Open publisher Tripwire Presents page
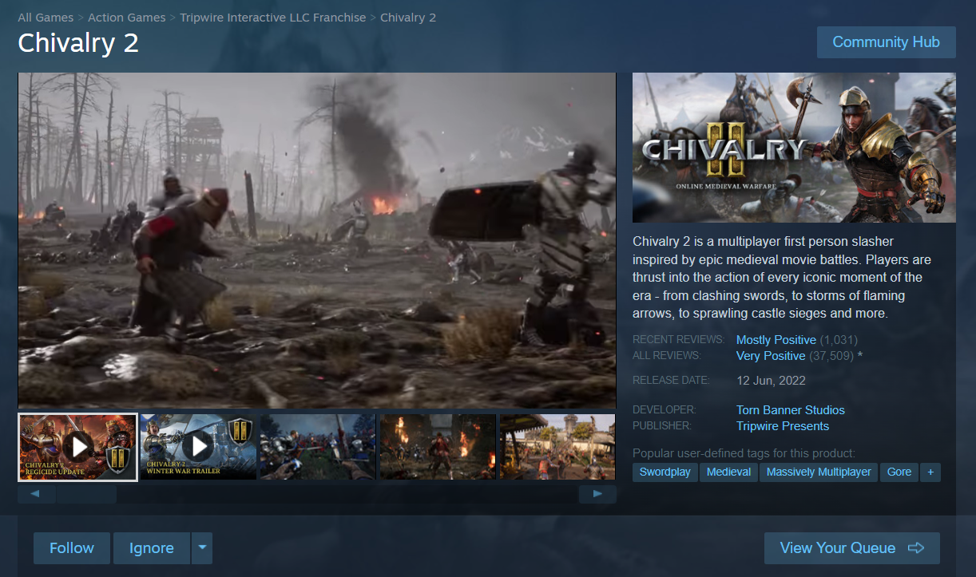This screenshot has height=577, width=976. (x=783, y=426)
